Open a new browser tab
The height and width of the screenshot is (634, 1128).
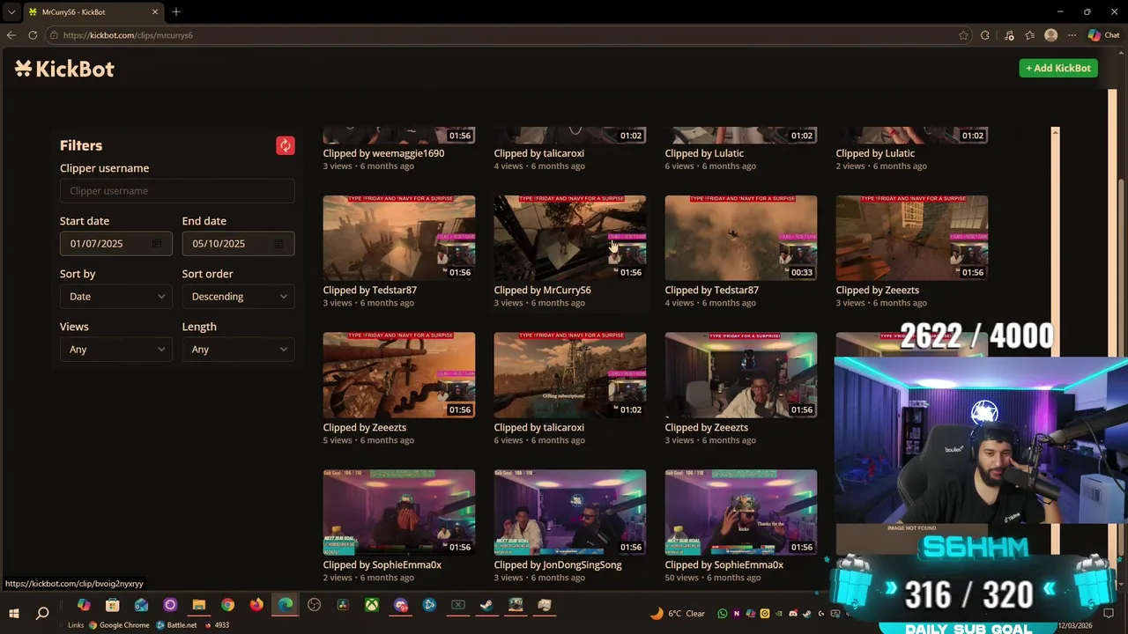[176, 11]
